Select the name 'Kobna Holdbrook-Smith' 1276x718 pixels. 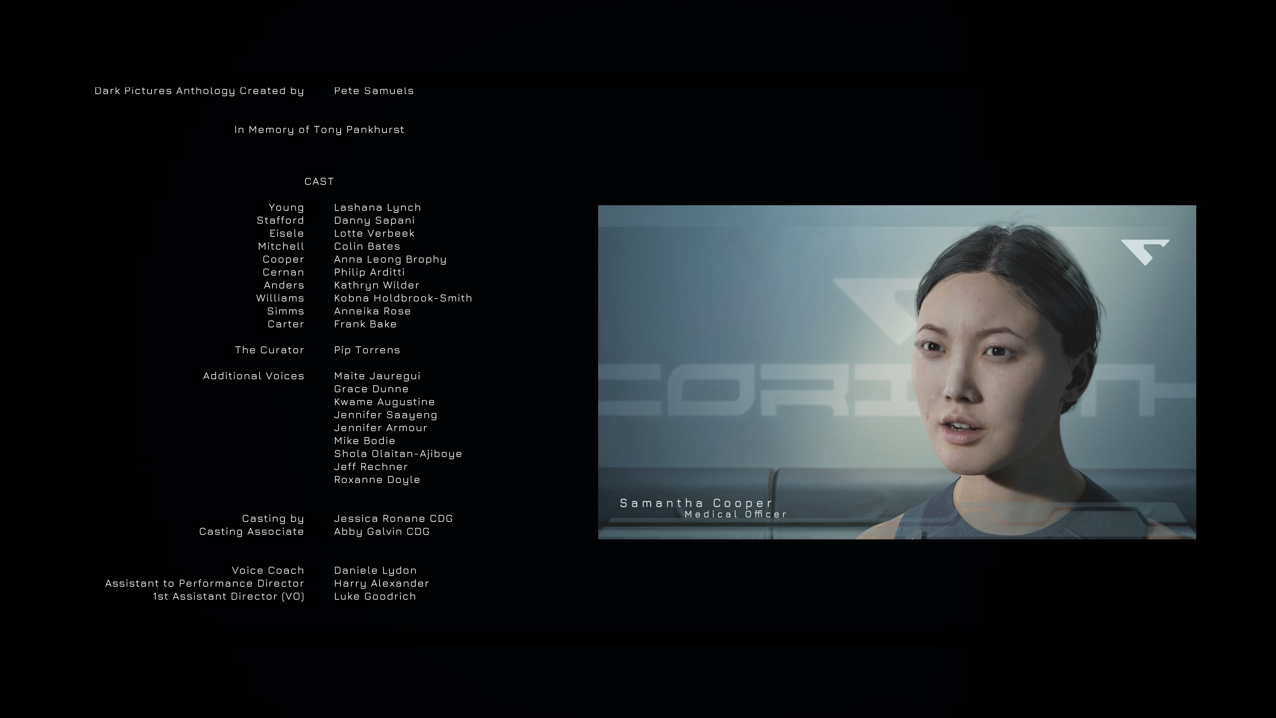point(403,298)
